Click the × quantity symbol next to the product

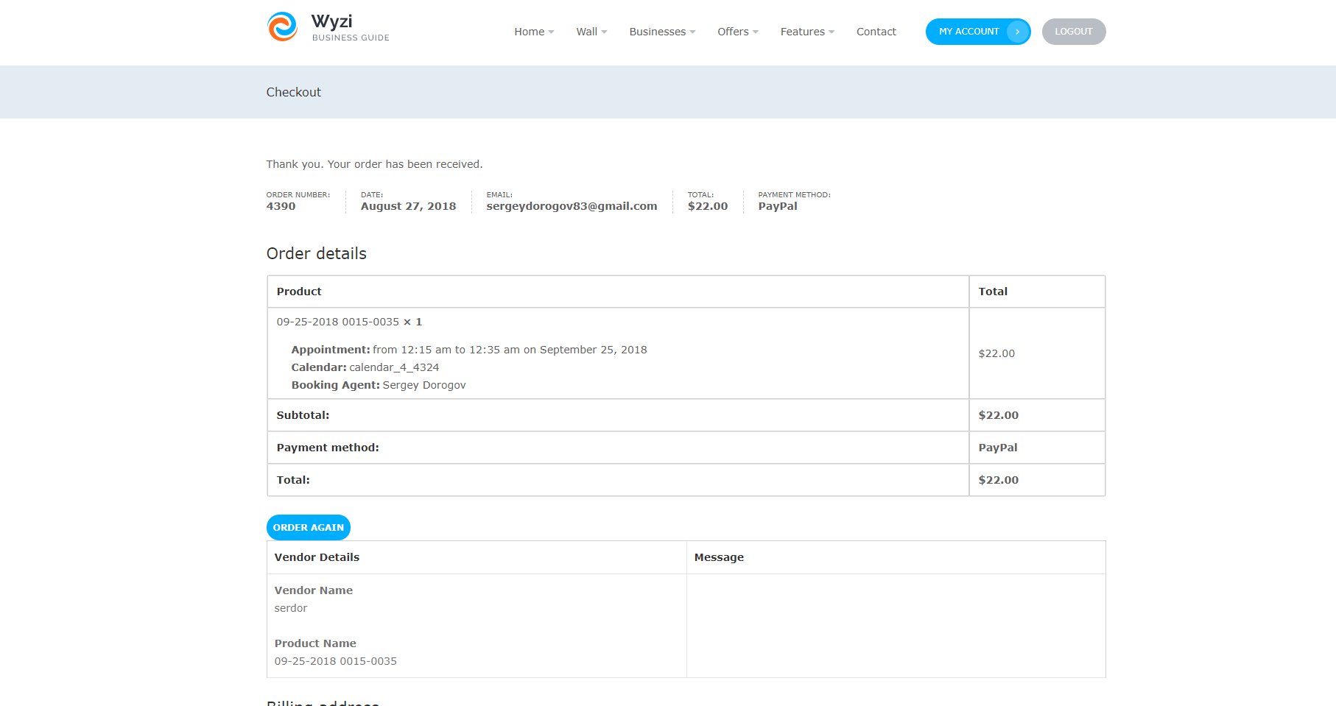coord(406,322)
